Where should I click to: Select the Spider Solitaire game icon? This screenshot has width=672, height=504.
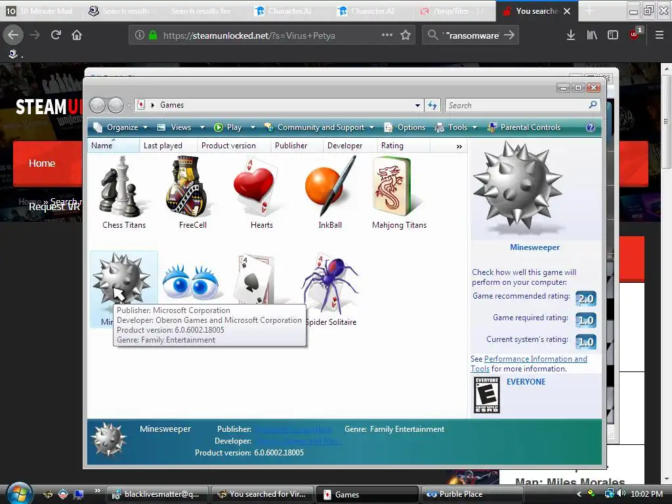(x=330, y=282)
